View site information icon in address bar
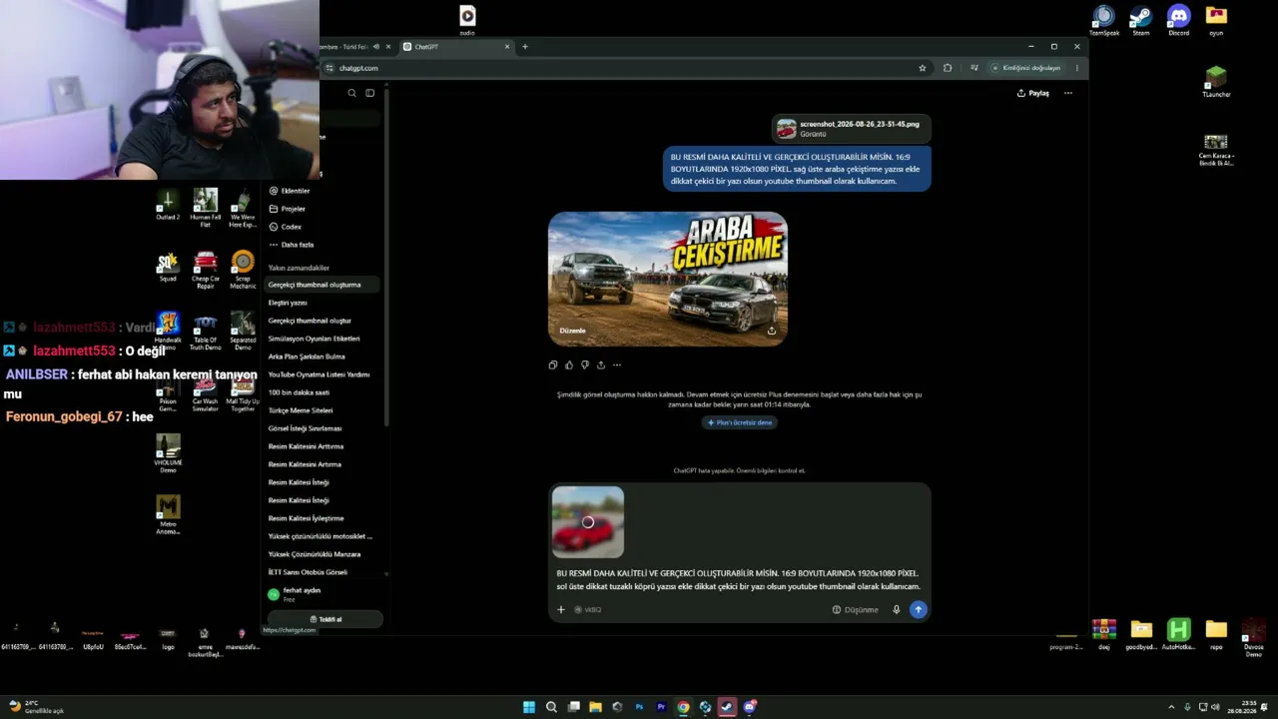 pos(329,68)
